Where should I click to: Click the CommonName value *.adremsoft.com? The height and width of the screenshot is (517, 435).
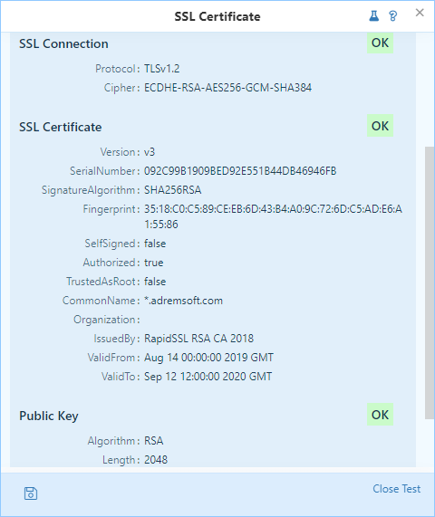click(183, 301)
